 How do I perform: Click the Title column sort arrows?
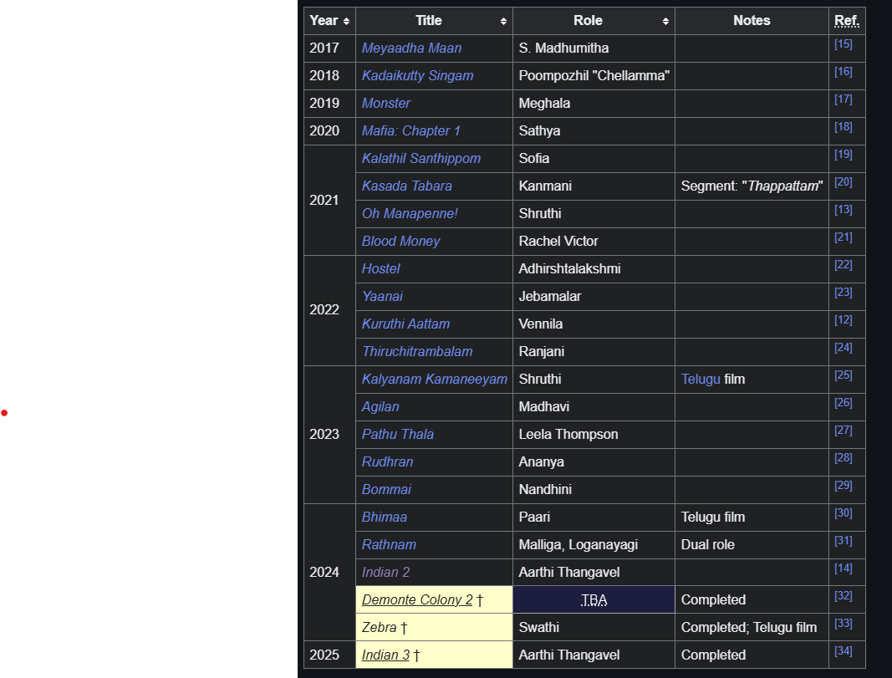coord(503,21)
